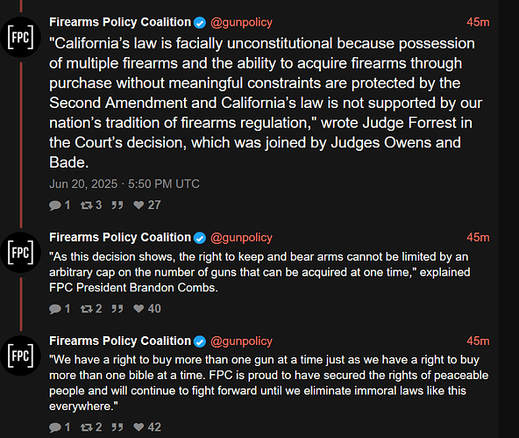
Task: Click the reply icon on the Judge Forrest tweet
Action: click(55, 205)
